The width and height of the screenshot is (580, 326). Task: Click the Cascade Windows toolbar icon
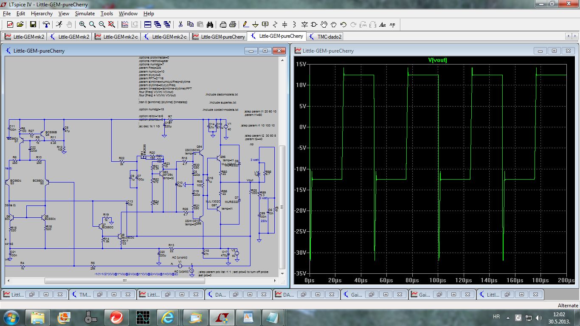tap(158, 25)
